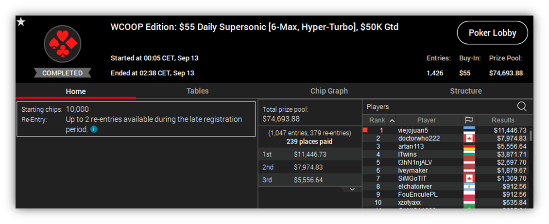The height and width of the screenshot is (224, 549).
Task: Return to the Poker Lobby
Action: pos(492,33)
